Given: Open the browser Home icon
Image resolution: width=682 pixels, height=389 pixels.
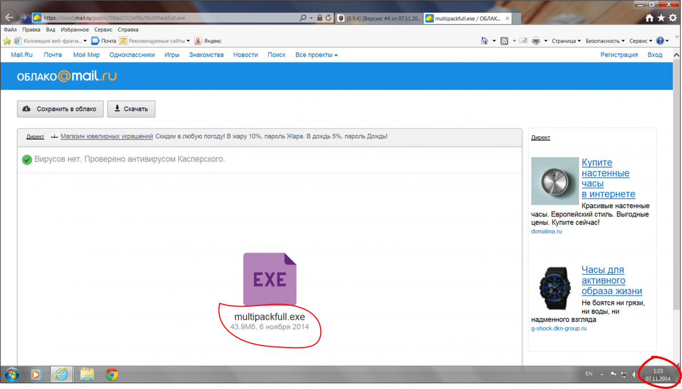Looking at the screenshot, I should click(650, 18).
